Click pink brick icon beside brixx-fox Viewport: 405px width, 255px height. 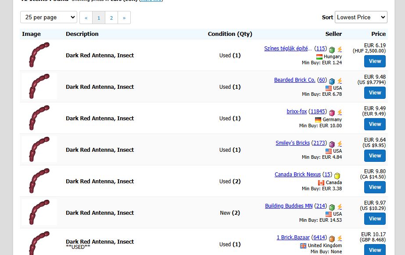(332, 112)
